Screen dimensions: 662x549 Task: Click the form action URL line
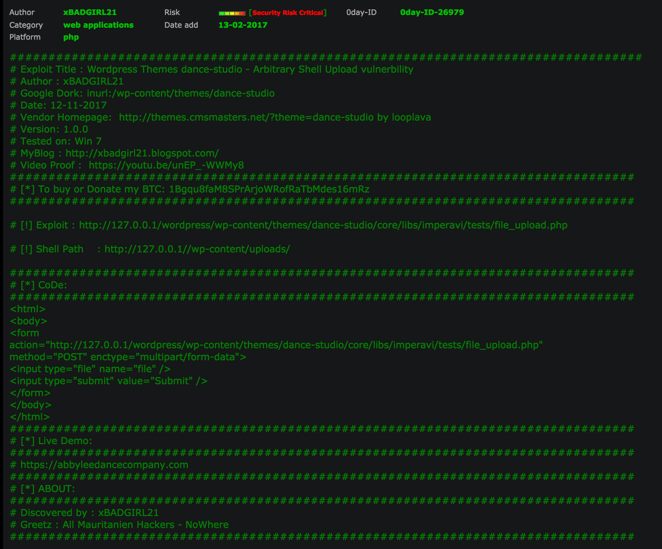tap(276, 345)
